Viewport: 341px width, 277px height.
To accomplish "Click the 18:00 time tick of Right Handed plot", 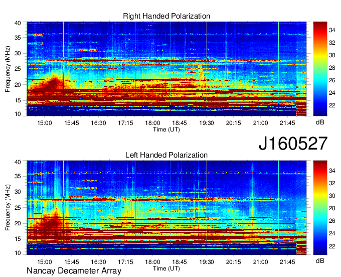I will point(152,123).
